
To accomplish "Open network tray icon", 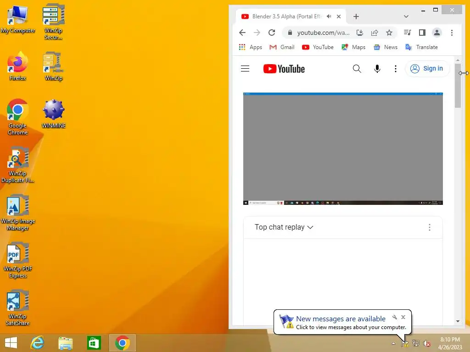I will (415, 343).
